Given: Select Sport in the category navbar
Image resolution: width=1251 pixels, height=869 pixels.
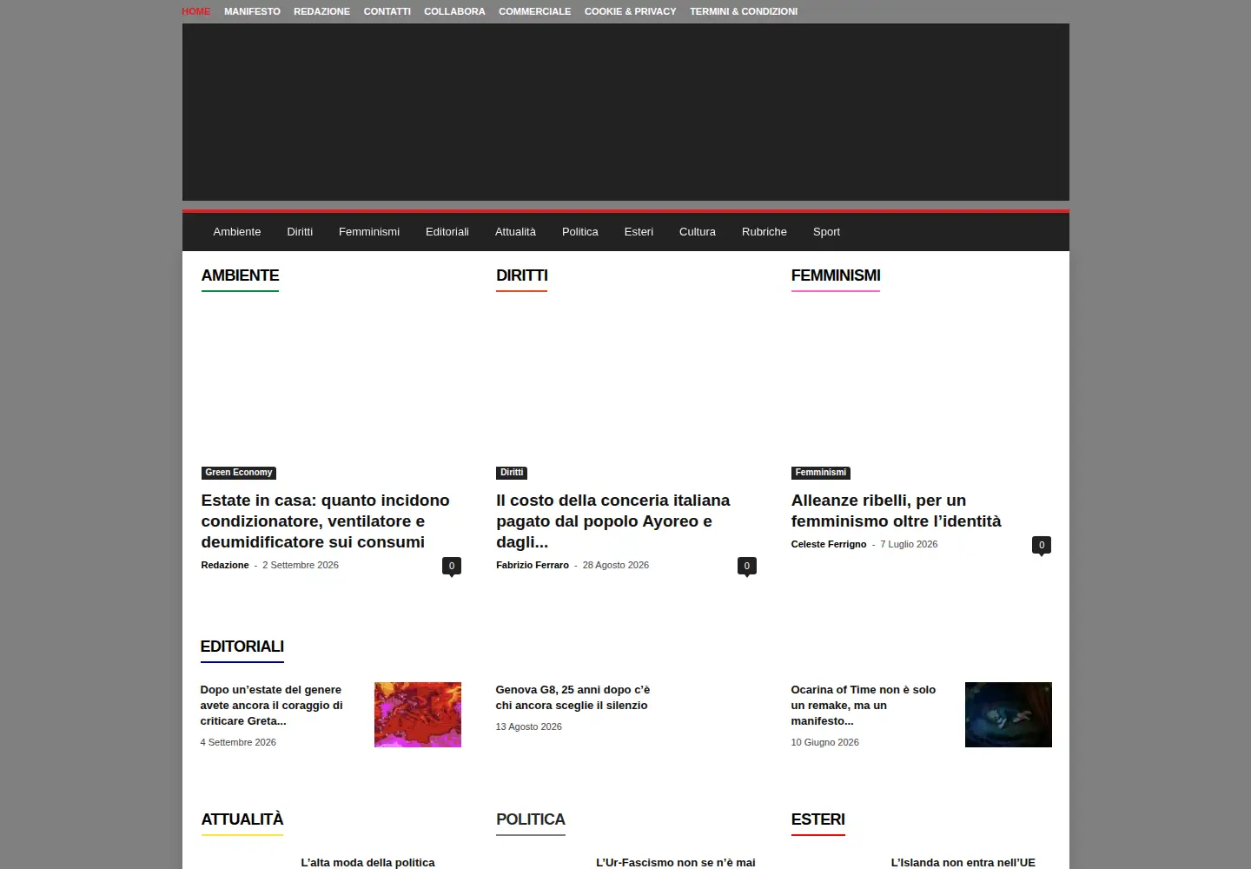Looking at the screenshot, I should (x=826, y=232).
